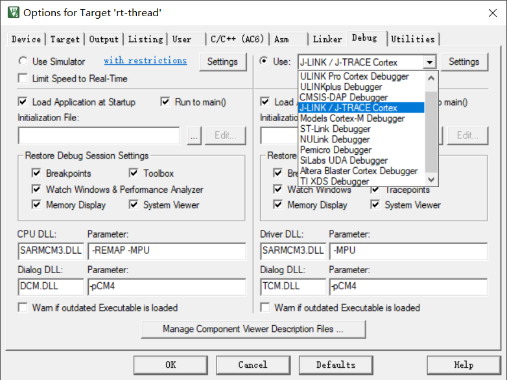Select the Use Simulator radio button

coord(23,61)
